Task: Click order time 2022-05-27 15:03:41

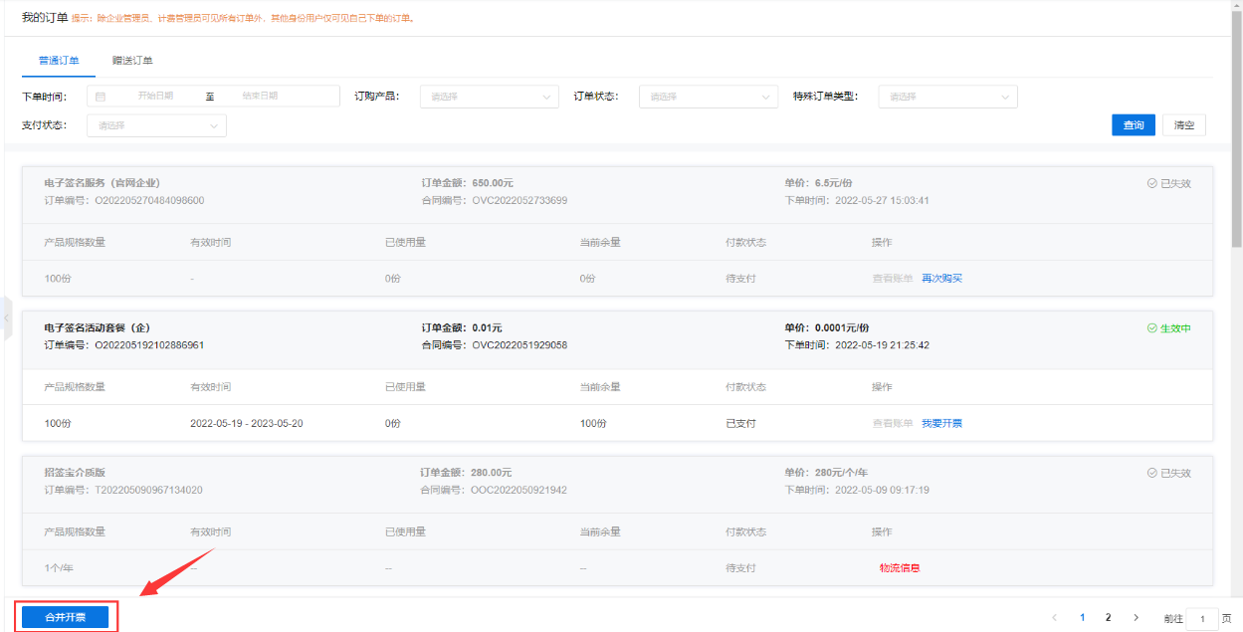Action: (x=882, y=200)
